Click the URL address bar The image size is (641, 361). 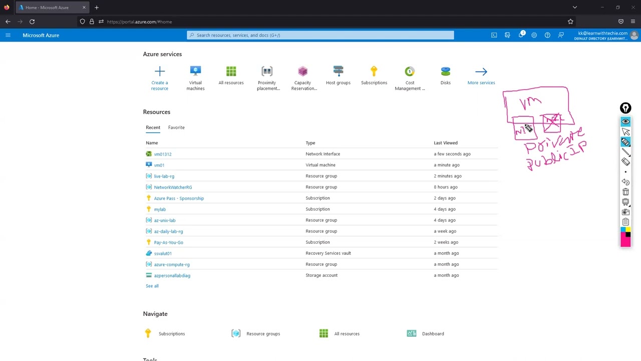[x=326, y=22]
